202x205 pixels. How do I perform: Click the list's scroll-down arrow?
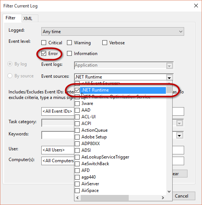pos(169,192)
